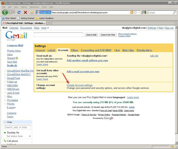The width and height of the screenshot is (178, 149).
Task: Bookmark this page with the star icon
Action: point(135,12)
